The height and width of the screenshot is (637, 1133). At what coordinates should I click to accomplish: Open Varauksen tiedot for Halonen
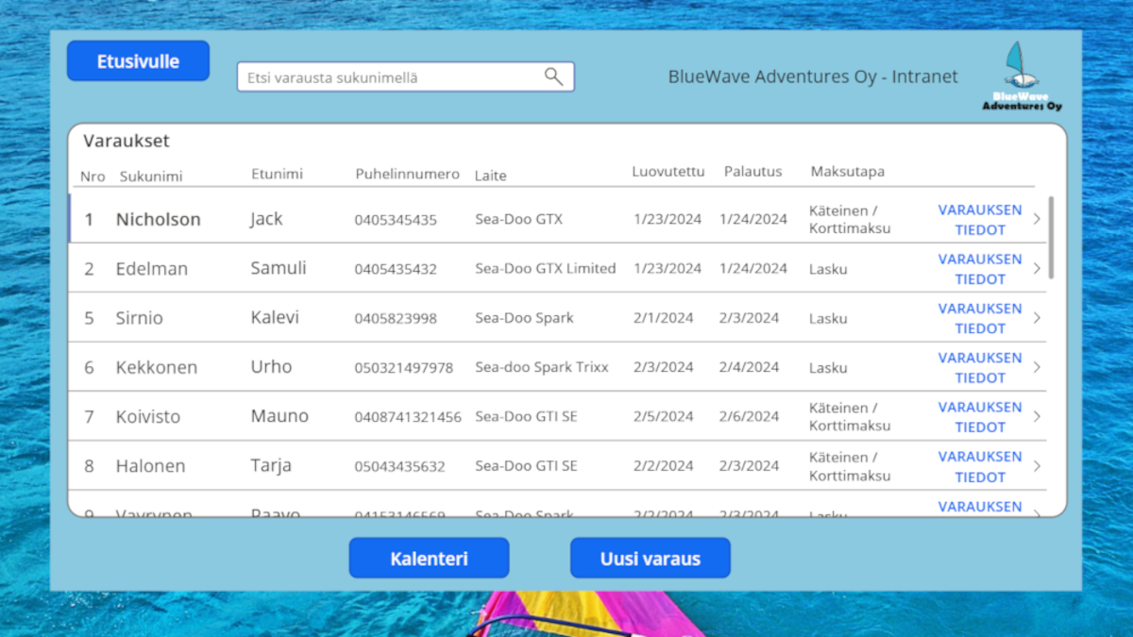(x=980, y=466)
